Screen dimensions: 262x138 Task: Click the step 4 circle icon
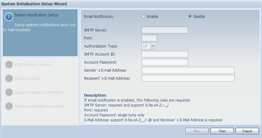pyautogui.click(x=9, y=93)
